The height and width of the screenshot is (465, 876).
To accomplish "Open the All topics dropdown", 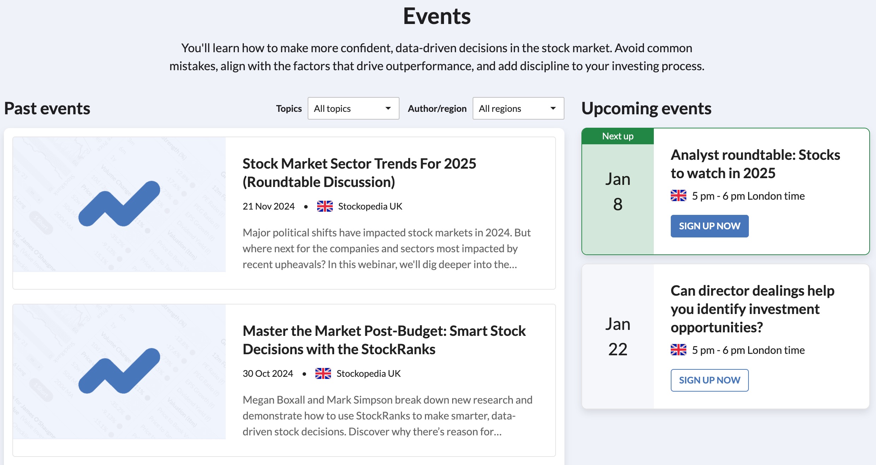I will [353, 108].
